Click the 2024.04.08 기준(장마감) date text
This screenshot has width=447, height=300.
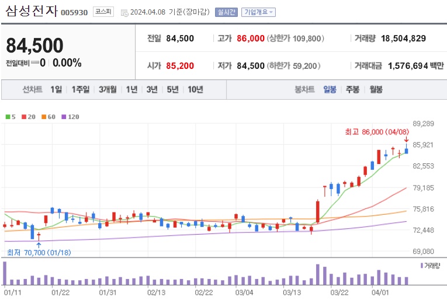coord(170,12)
